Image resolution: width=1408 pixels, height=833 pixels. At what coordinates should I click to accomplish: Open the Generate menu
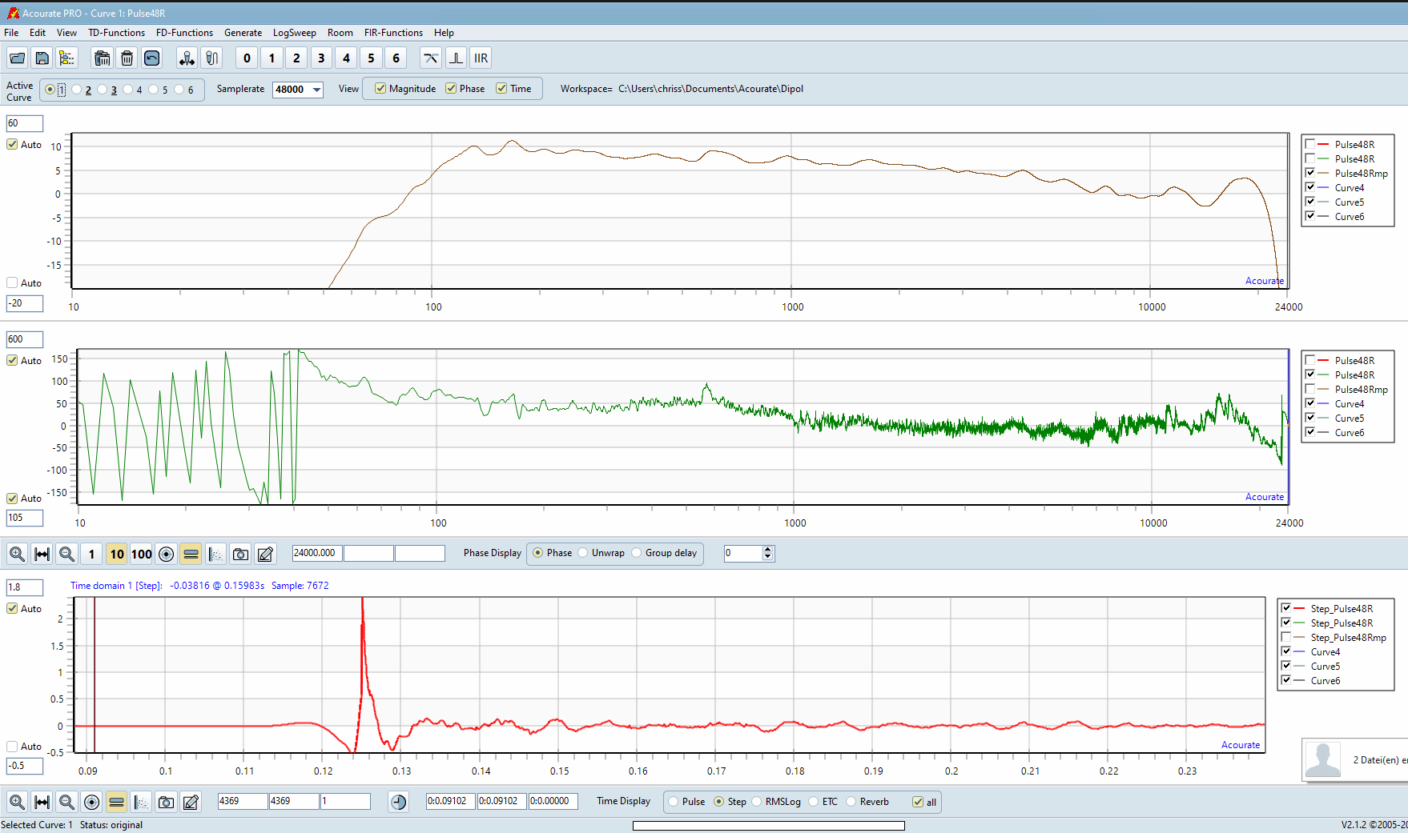pos(243,33)
